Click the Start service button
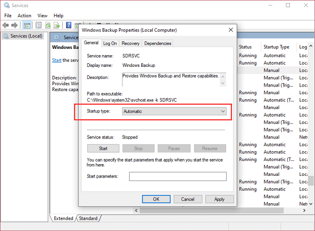Viewport: 315px width, 231px height. [x=103, y=148]
